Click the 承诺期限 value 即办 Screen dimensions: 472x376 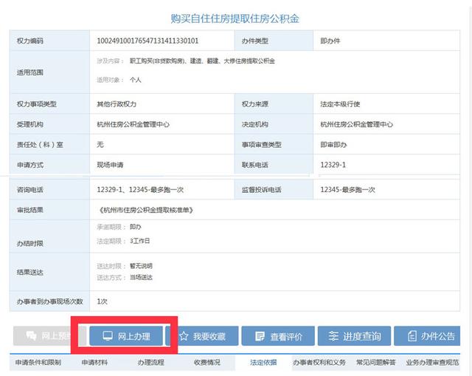click(x=136, y=227)
